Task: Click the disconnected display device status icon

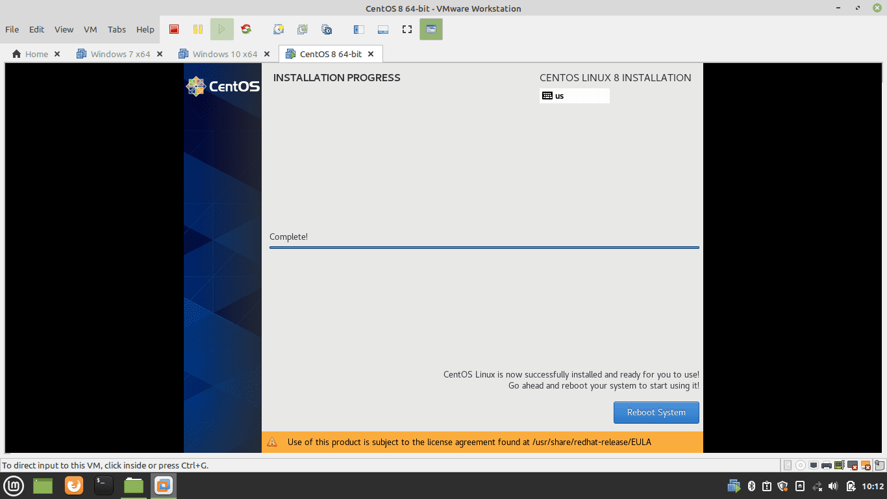Action: [x=853, y=465]
